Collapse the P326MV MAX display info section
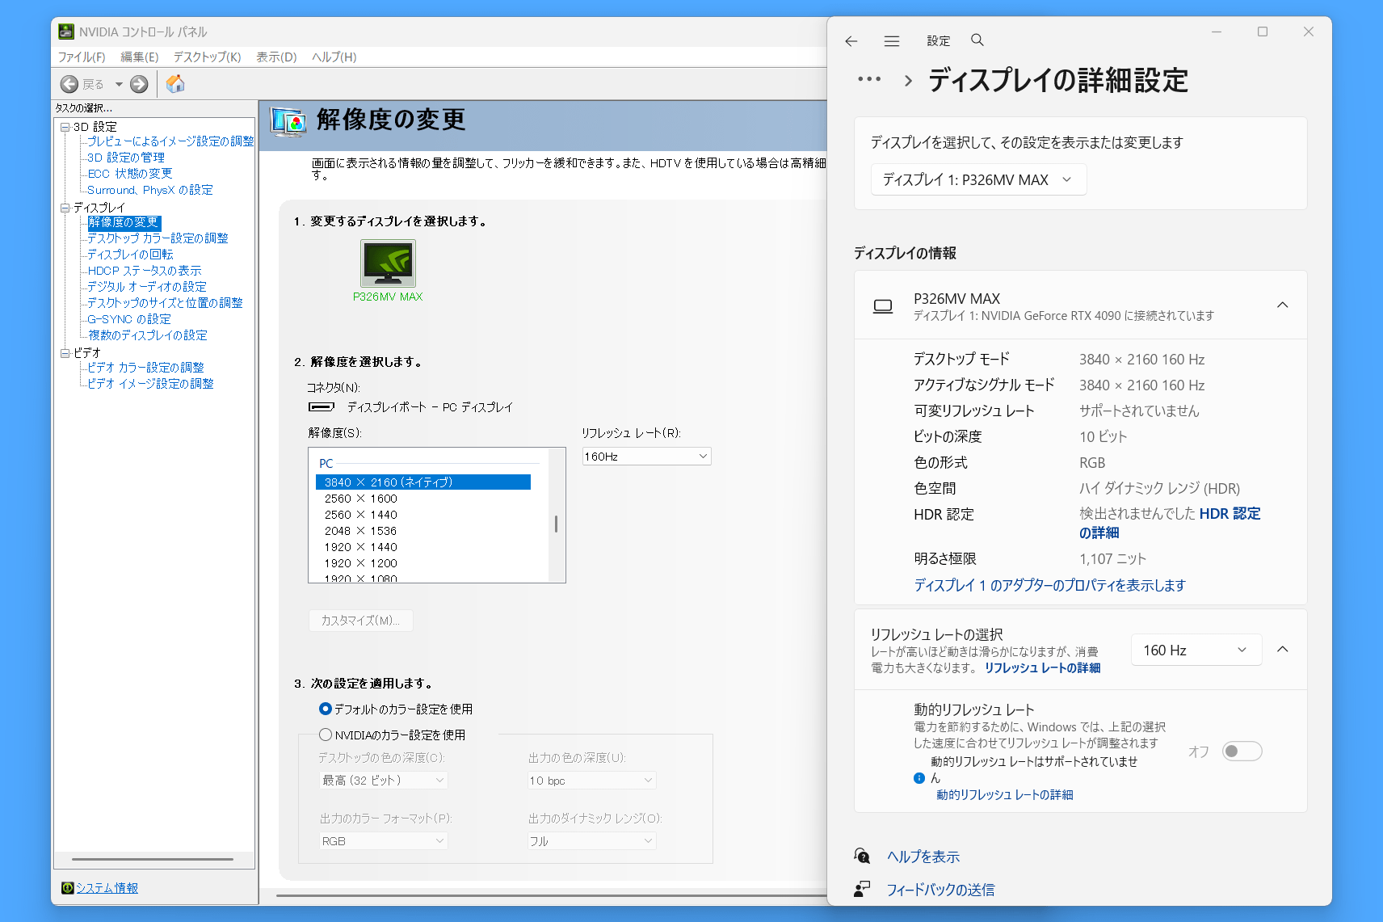 [1282, 305]
